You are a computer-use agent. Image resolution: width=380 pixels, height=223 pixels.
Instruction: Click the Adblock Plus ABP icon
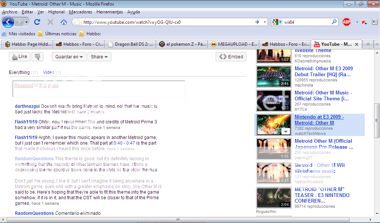(347, 22)
